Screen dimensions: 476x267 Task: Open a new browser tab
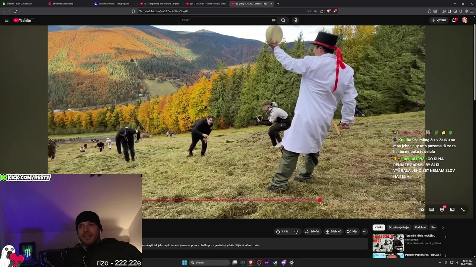point(278,4)
